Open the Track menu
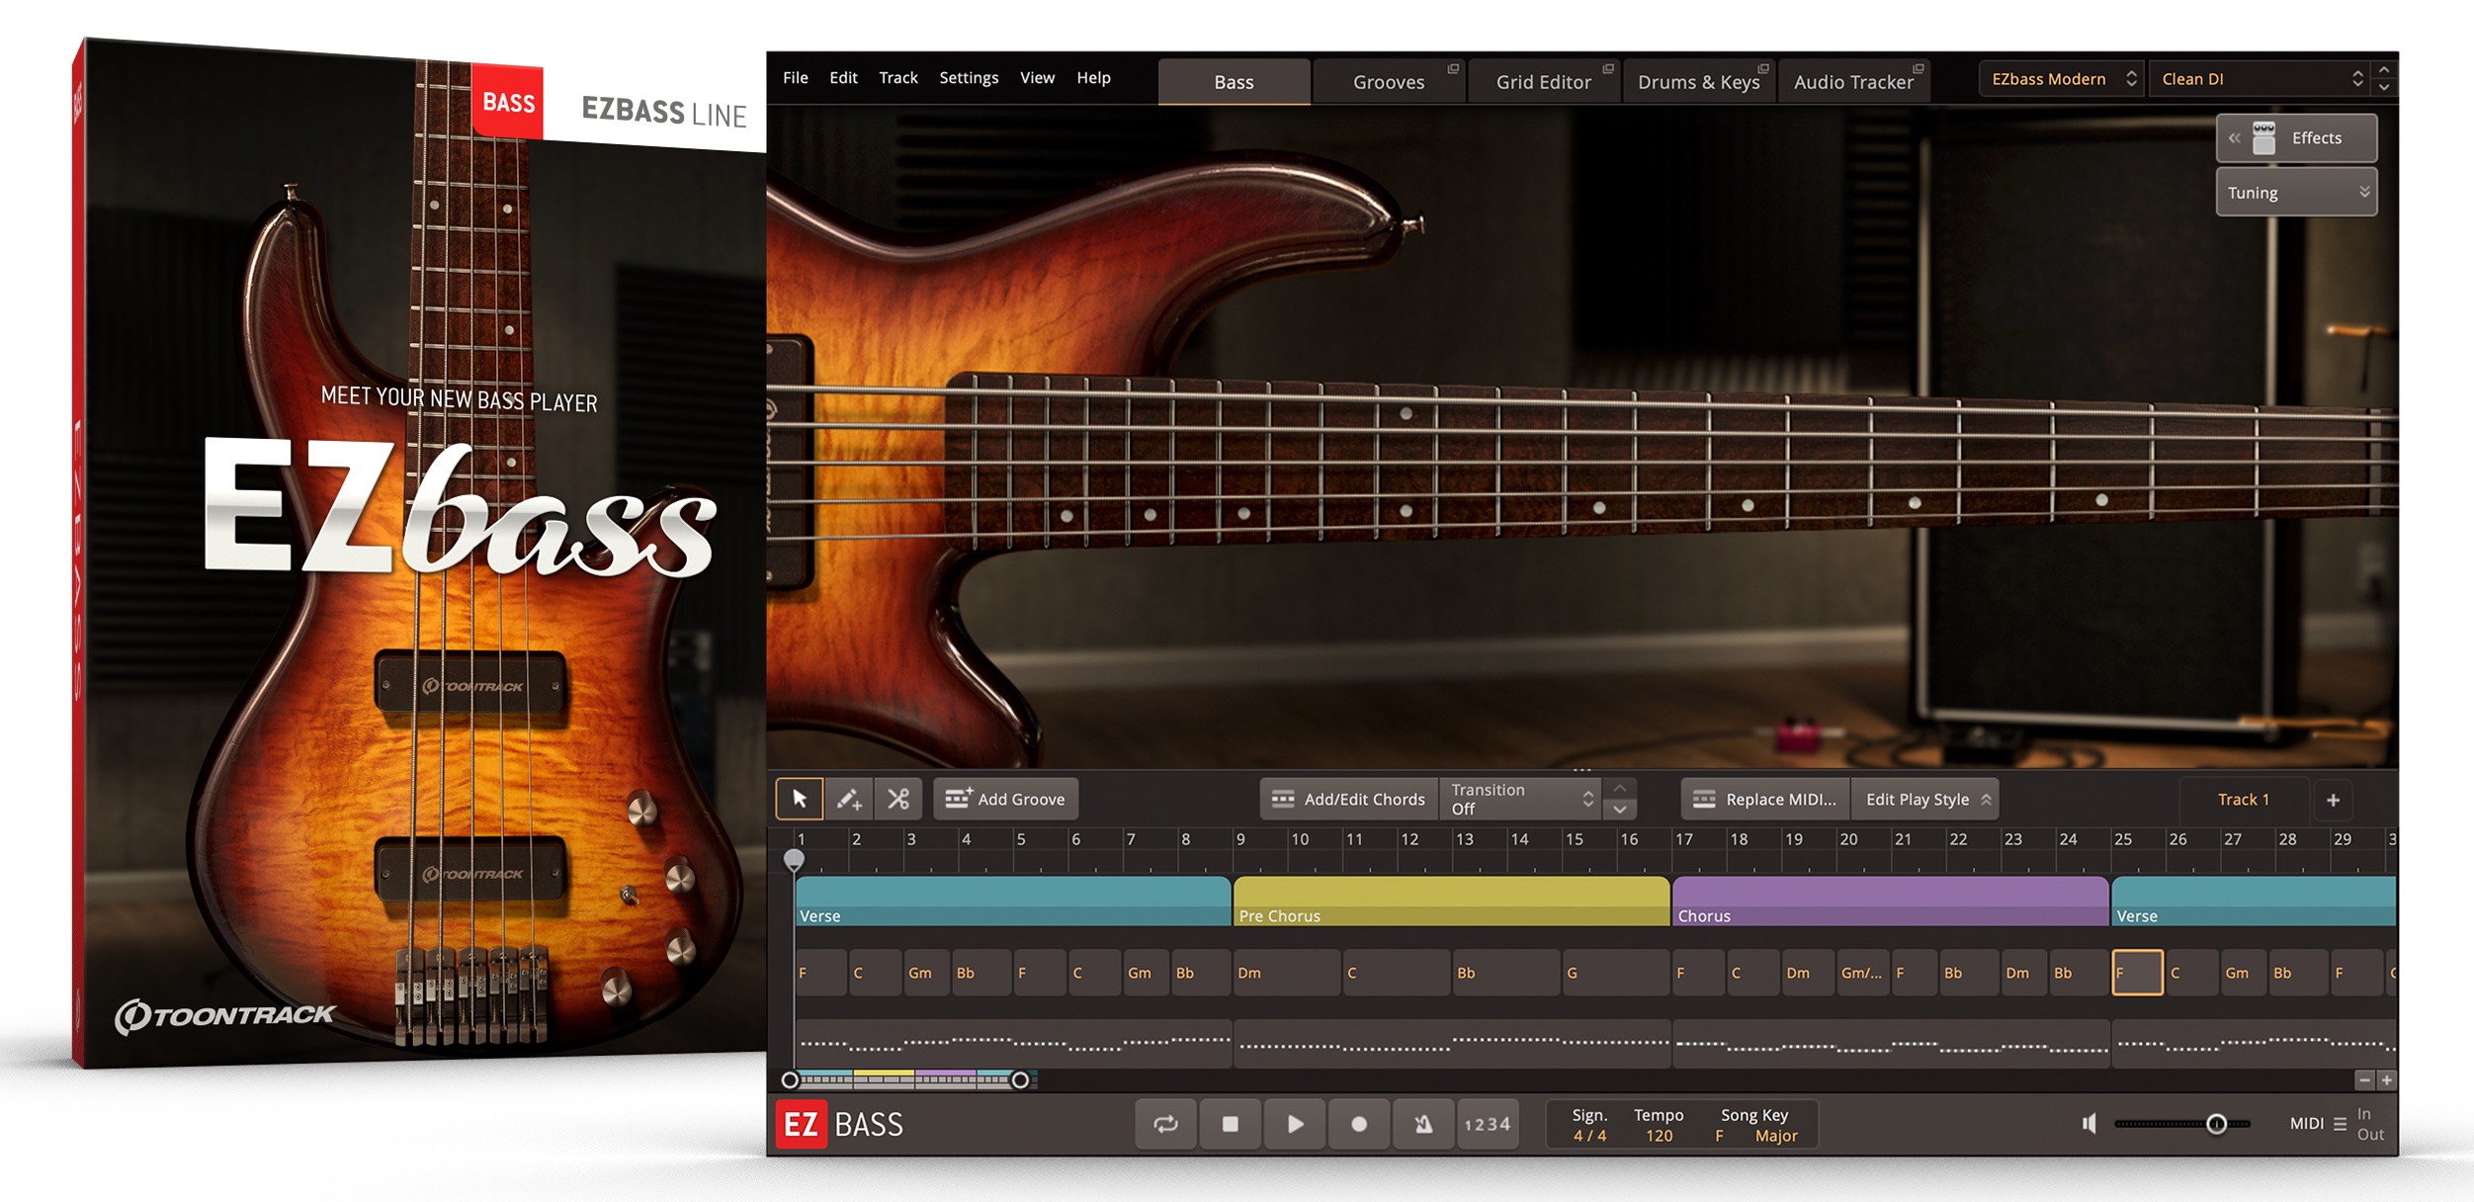This screenshot has width=2474, height=1202. (x=898, y=78)
